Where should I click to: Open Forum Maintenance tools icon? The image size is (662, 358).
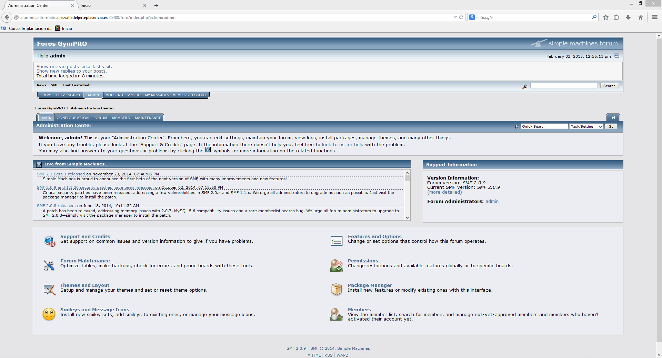tap(49, 265)
